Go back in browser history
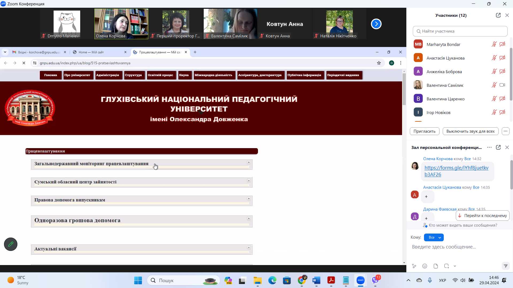Viewport: 513px width, 288px height. 6,63
